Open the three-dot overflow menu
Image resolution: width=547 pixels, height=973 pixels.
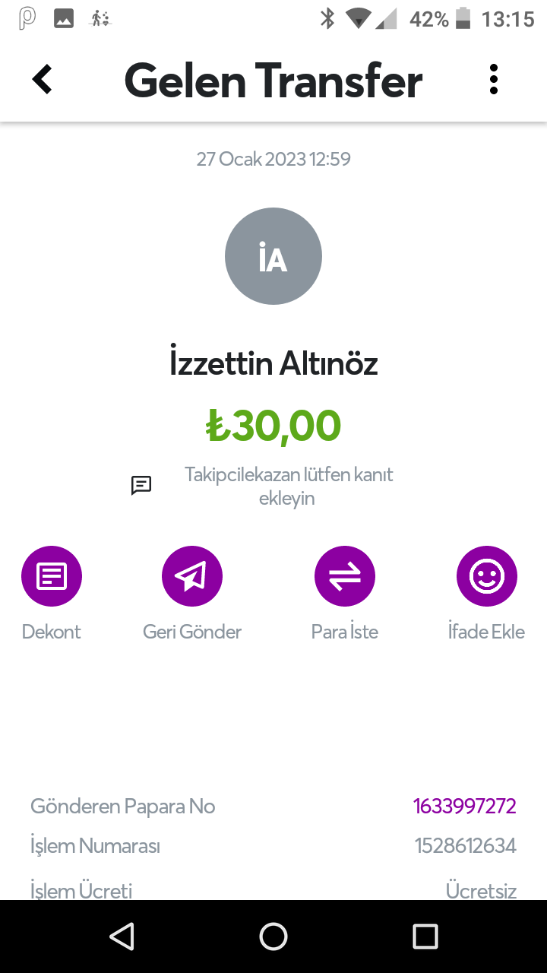[494, 79]
